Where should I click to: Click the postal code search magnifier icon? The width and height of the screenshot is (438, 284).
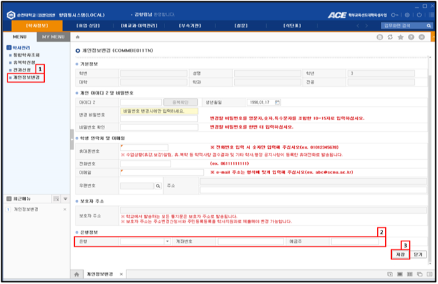pyautogui.click(x=157, y=186)
